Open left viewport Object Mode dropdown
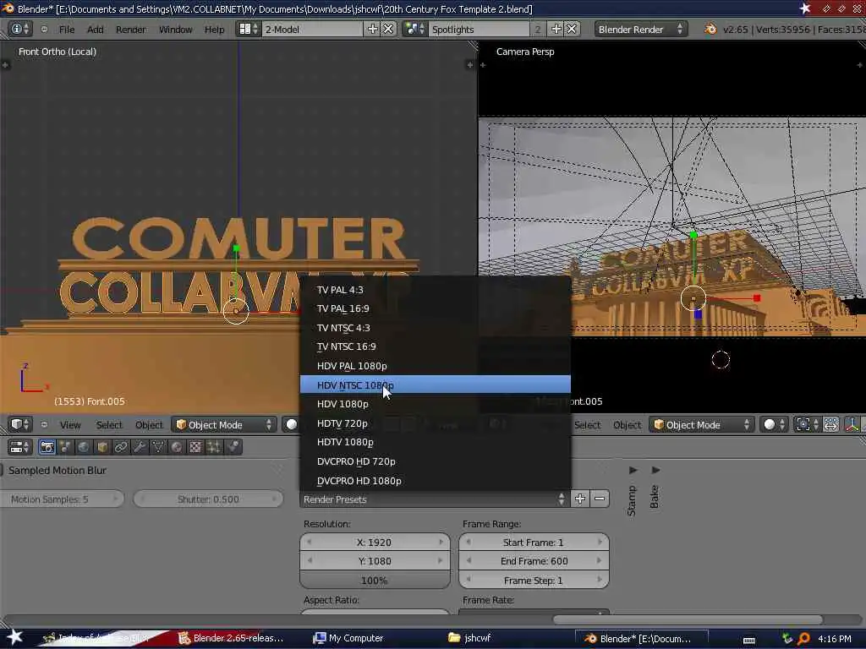 [x=223, y=424]
